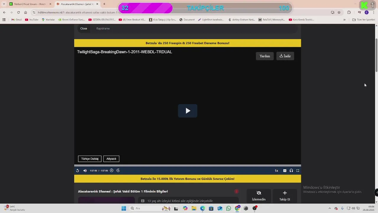378x213 pixels.
Task: Open the YouTube bookmark
Action: point(32,20)
